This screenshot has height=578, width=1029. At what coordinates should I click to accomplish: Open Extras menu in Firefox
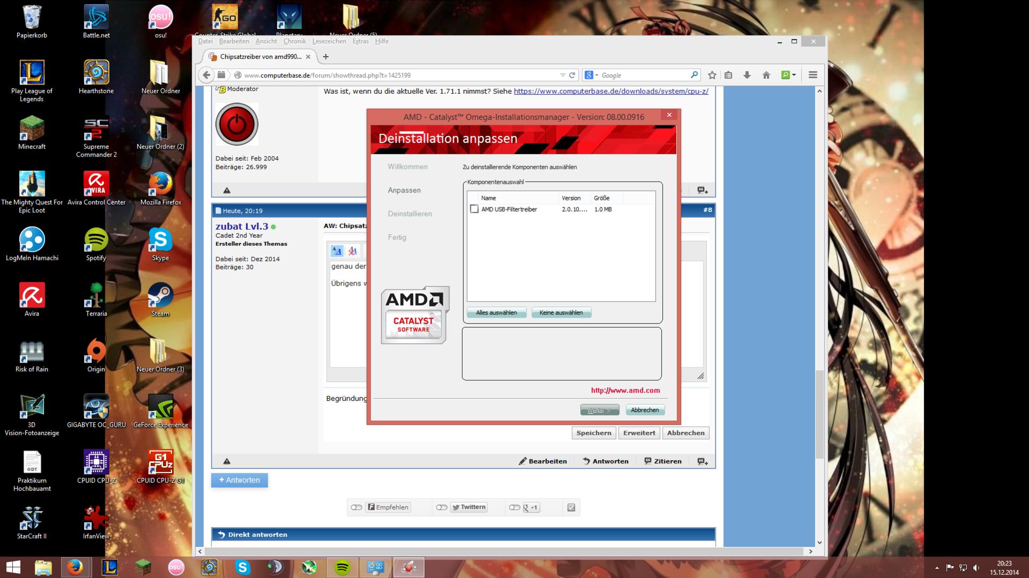[360, 41]
